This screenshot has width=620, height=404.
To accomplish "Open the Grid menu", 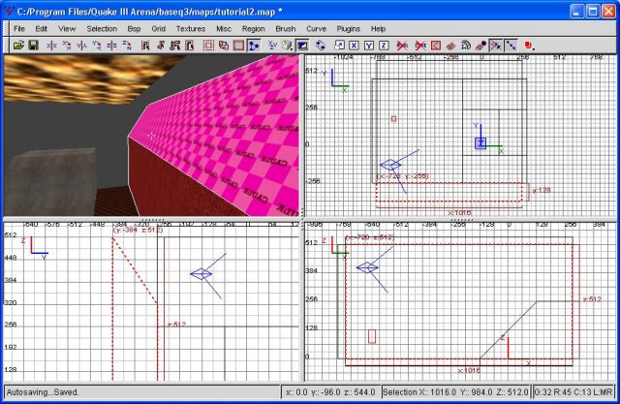I will (x=158, y=28).
